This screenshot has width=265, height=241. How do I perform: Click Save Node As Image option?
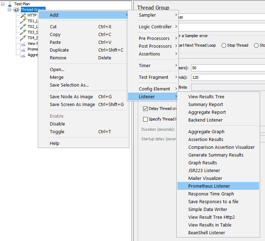coord(71,97)
